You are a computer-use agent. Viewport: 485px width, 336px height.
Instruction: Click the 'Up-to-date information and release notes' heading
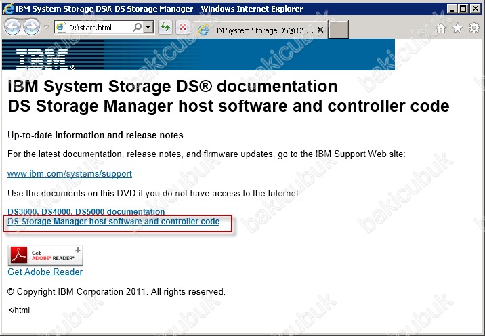coord(96,135)
